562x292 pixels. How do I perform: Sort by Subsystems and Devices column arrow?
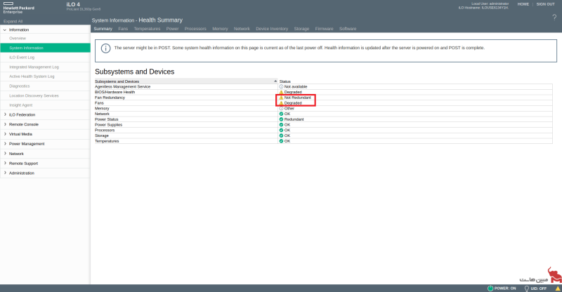click(275, 81)
